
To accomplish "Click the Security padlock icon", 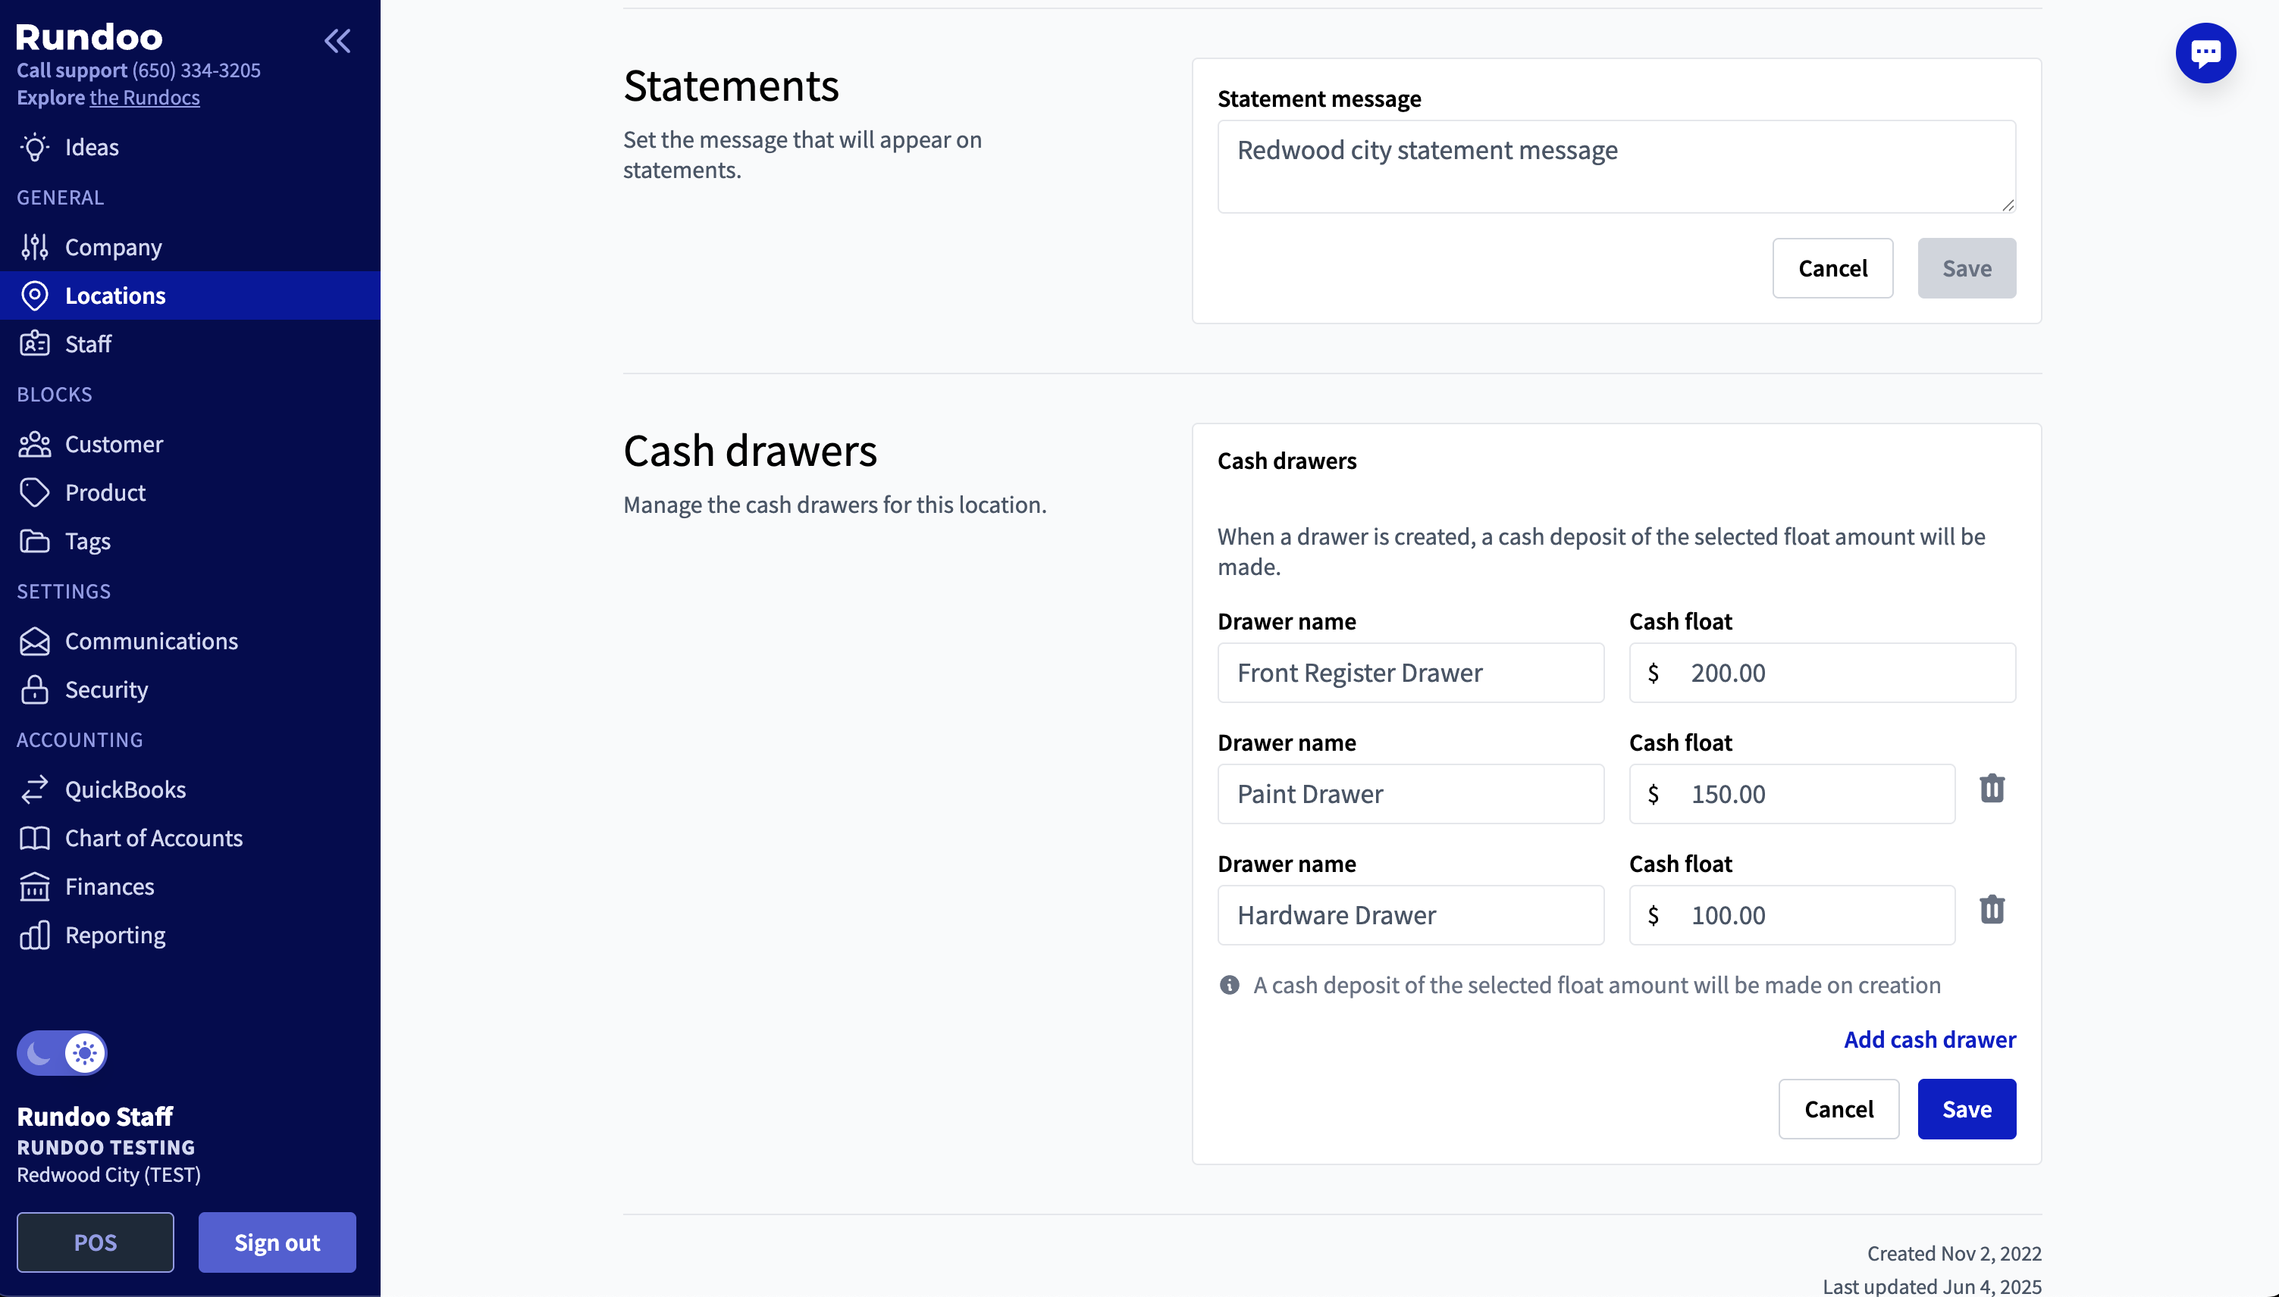I will pyautogui.click(x=35, y=690).
